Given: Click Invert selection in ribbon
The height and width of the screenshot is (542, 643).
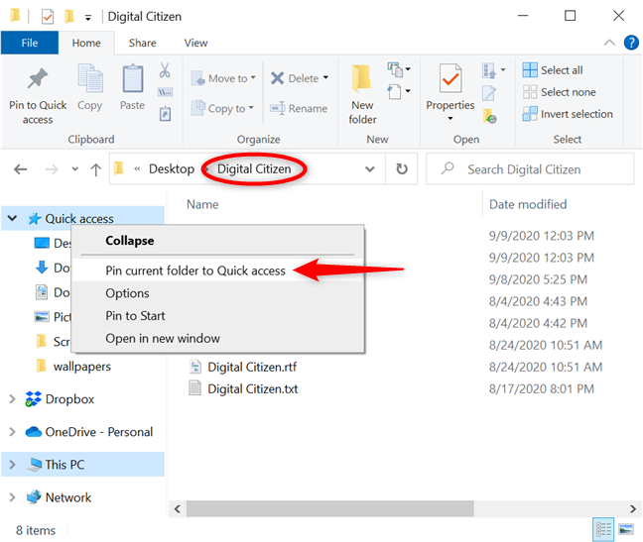Looking at the screenshot, I should click(x=568, y=114).
